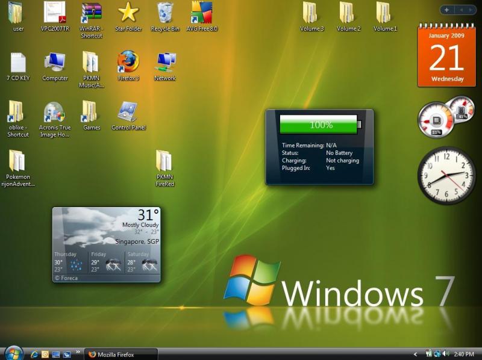Click the Thursday forecast in weather gadget

70,262
